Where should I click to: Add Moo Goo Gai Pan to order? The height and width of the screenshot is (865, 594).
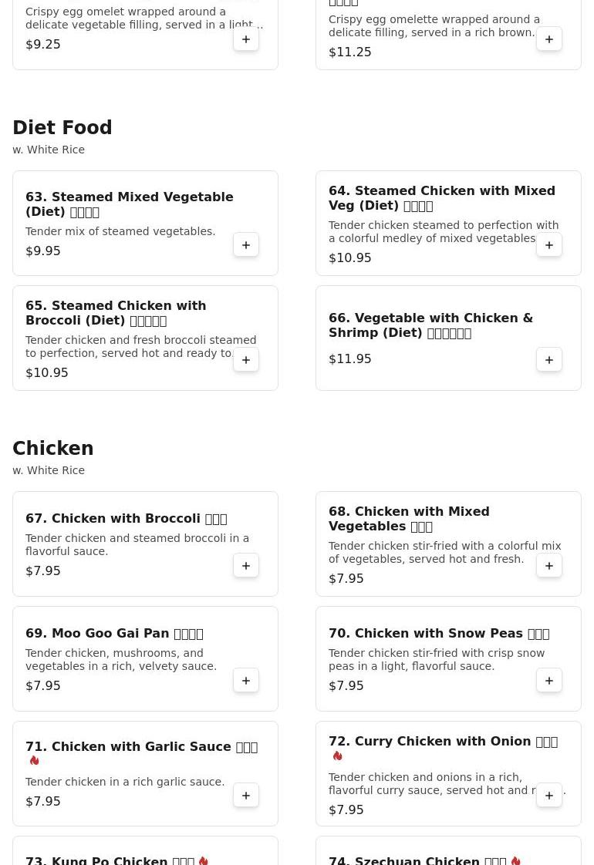click(x=246, y=681)
